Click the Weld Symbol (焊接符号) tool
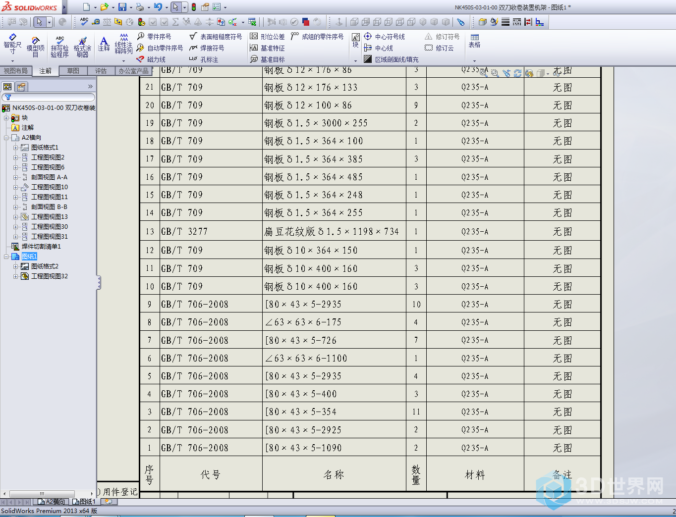Viewport: 676px width, 517px height. [207, 48]
